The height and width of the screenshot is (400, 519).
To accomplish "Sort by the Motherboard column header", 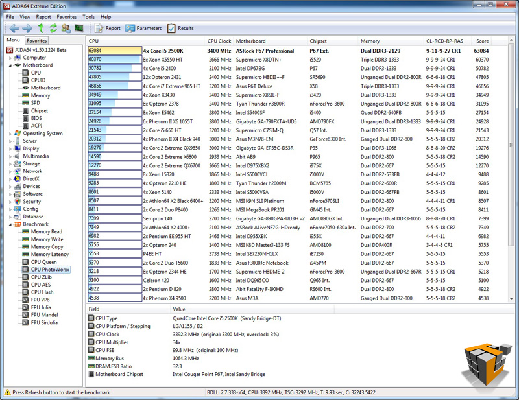I will (271, 41).
